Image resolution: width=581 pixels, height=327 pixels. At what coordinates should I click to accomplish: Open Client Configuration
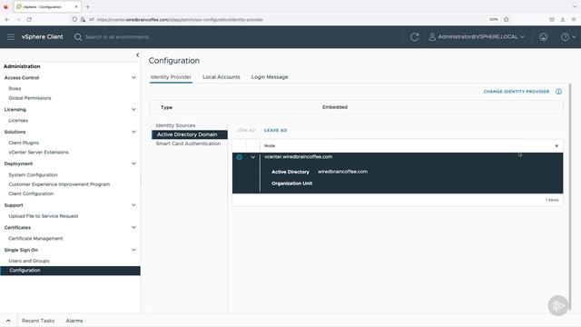(31, 193)
